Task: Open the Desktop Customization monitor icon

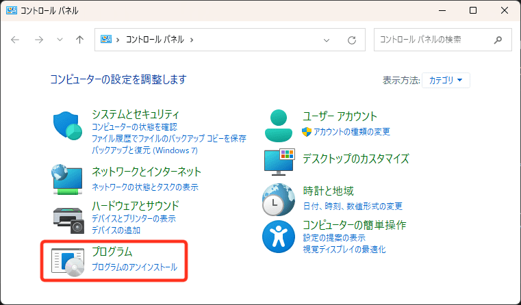Action: pyautogui.click(x=279, y=161)
